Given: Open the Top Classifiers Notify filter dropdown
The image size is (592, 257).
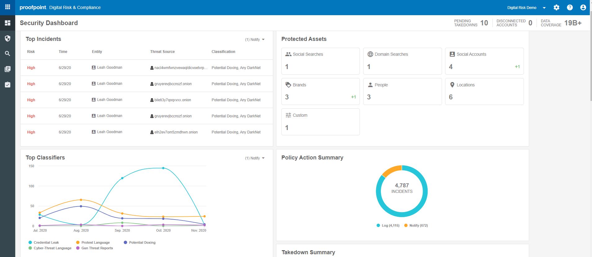Looking at the screenshot, I should [255, 158].
